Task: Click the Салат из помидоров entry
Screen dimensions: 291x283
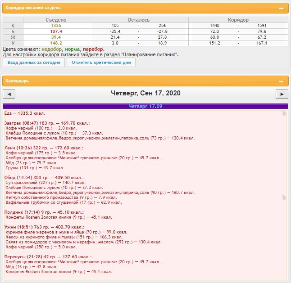Action: [x=83, y=242]
